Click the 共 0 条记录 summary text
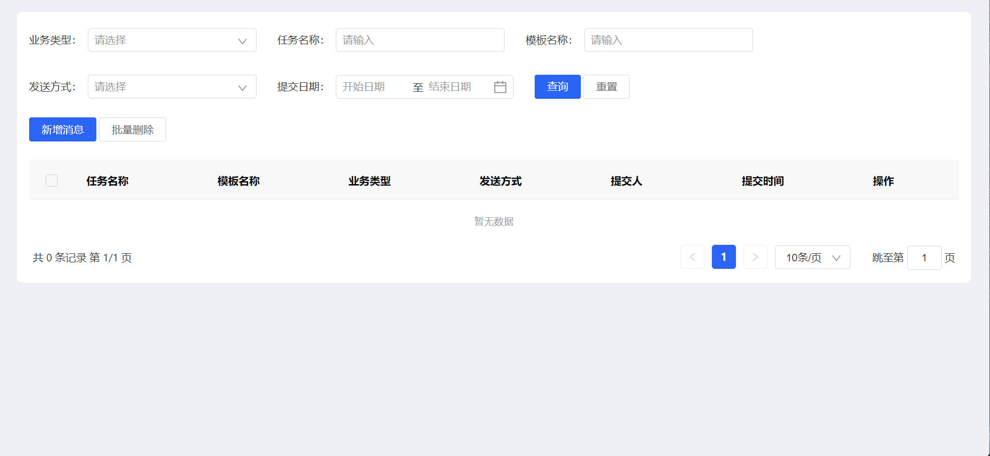Image resolution: width=990 pixels, height=456 pixels. point(60,258)
